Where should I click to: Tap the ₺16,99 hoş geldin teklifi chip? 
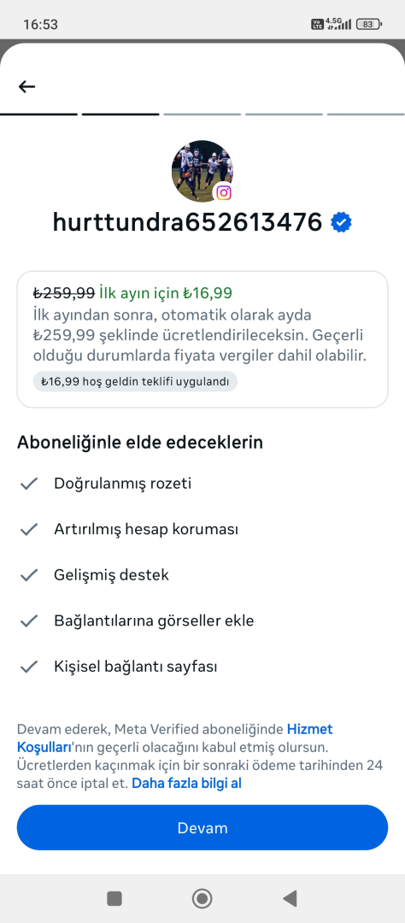tap(135, 381)
